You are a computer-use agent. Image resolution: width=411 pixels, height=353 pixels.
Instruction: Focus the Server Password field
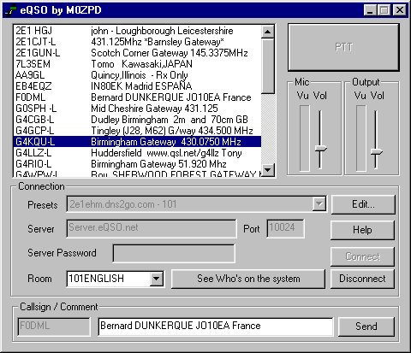click(174, 253)
